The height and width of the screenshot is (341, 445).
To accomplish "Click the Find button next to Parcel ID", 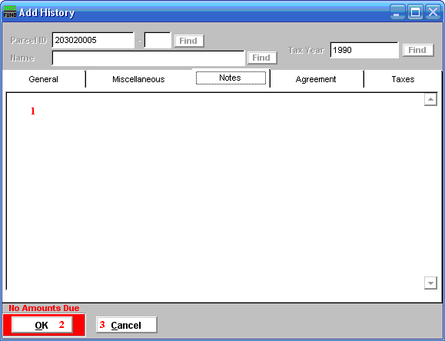I will point(189,41).
